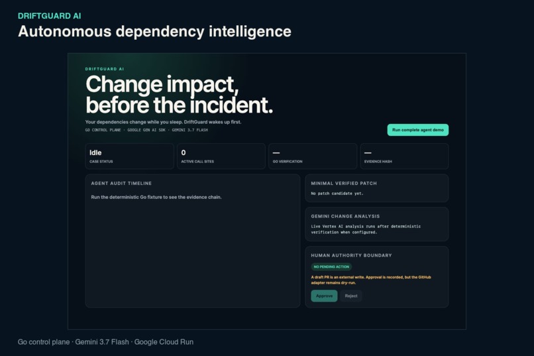
Task: Open the Gemini Change Analysis panel
Action: 377,224
